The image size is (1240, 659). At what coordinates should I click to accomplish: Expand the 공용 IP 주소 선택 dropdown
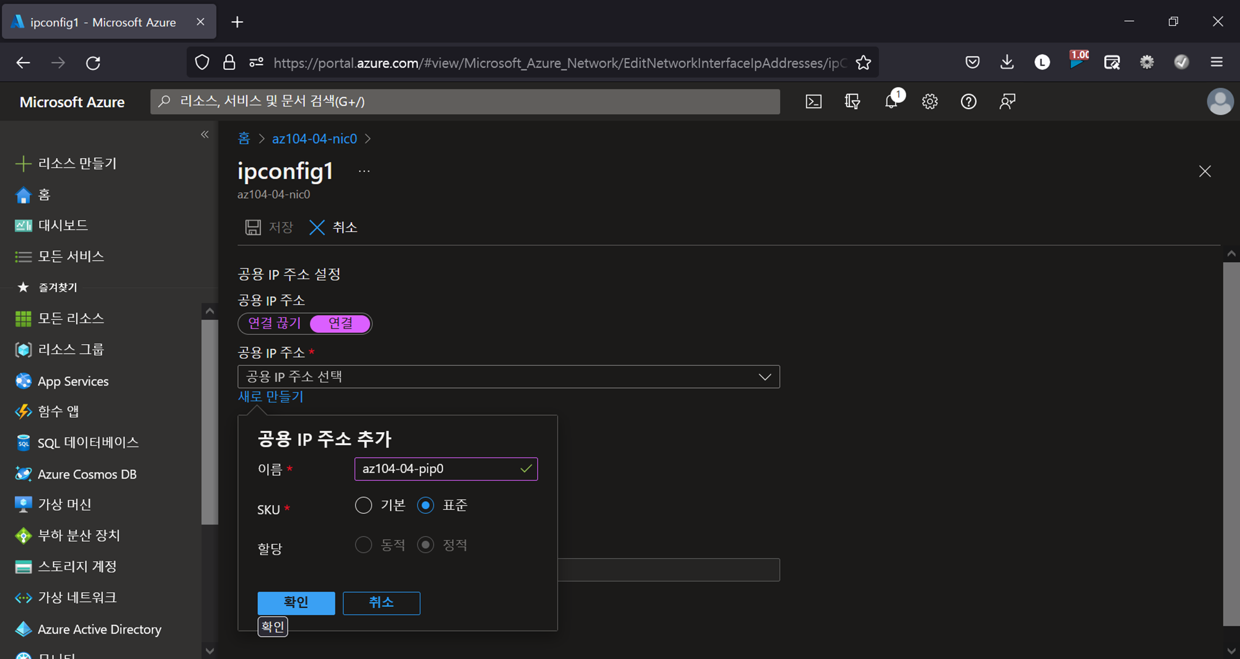[508, 377]
